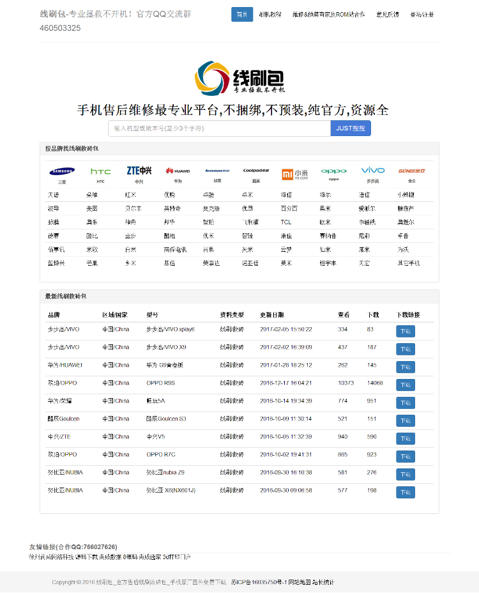
Task: Open the Lenovo brand logo
Action: click(x=217, y=171)
